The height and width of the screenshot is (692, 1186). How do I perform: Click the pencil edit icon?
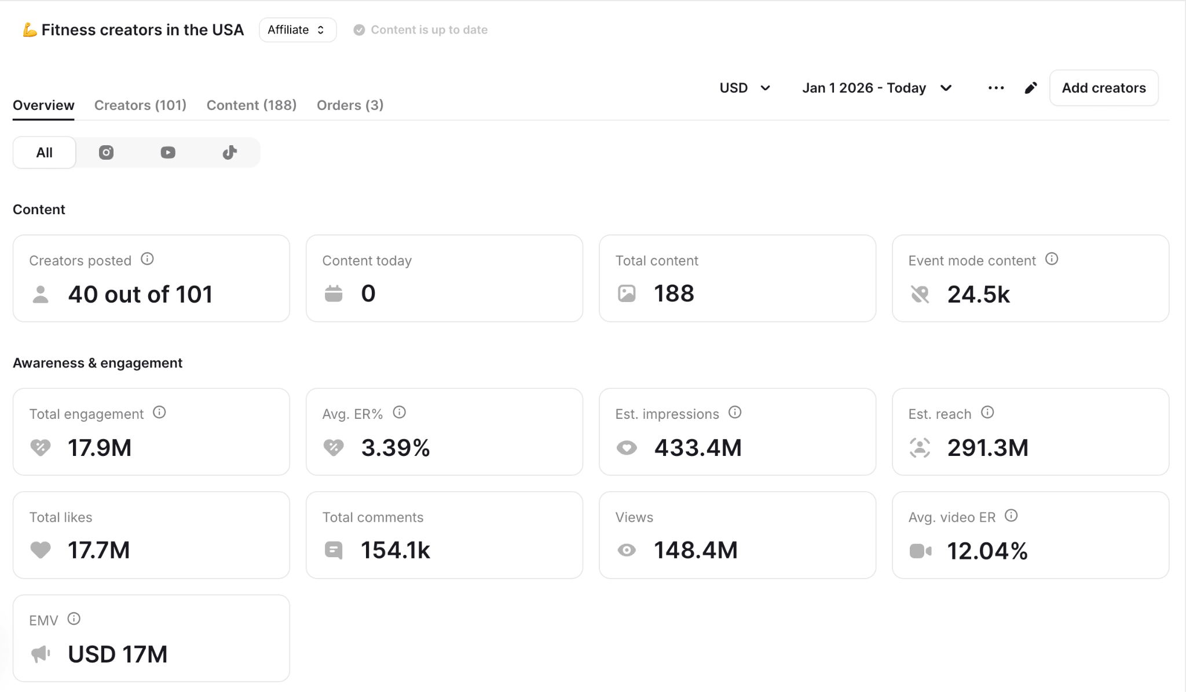pos(1030,88)
